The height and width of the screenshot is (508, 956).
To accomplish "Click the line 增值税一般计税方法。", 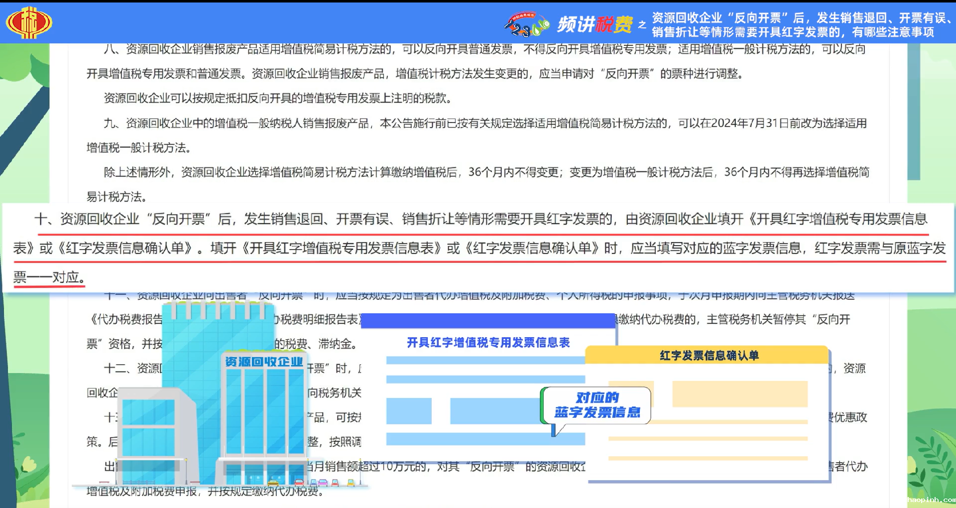I will pyautogui.click(x=139, y=148).
